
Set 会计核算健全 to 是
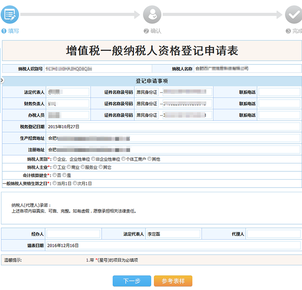(65, 175)
